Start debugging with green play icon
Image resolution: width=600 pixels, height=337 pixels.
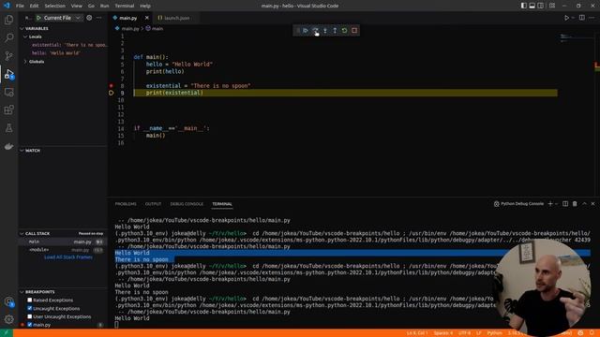pyautogui.click(x=38, y=18)
